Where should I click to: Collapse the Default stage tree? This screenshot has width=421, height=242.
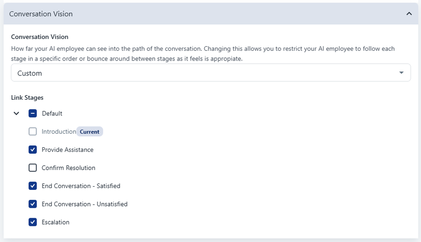tap(16, 113)
